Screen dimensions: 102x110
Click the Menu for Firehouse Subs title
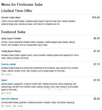[x=22, y=4]
